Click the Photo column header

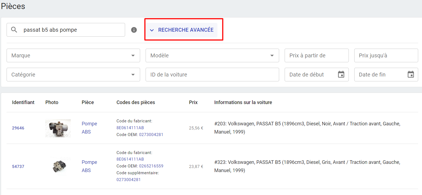[52, 102]
